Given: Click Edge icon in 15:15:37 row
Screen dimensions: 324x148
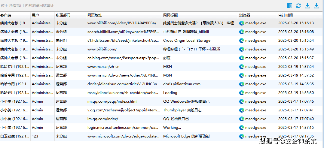Looking at the screenshot, I should point(242,58).
